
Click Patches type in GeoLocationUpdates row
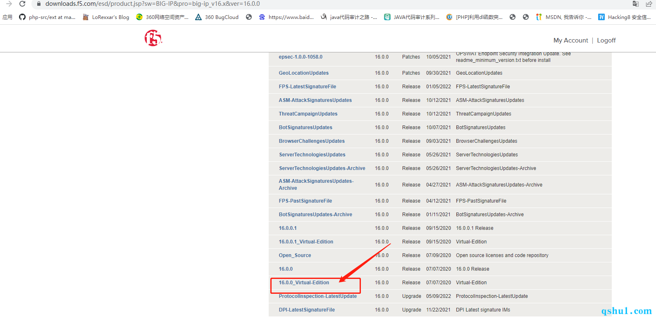pos(411,73)
